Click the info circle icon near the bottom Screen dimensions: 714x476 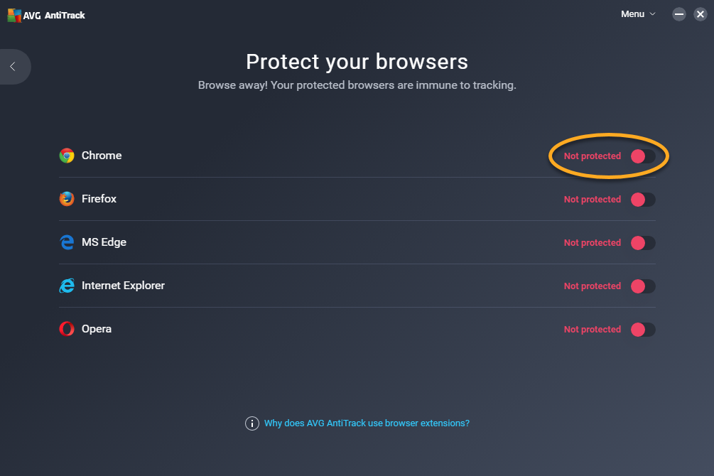(251, 423)
